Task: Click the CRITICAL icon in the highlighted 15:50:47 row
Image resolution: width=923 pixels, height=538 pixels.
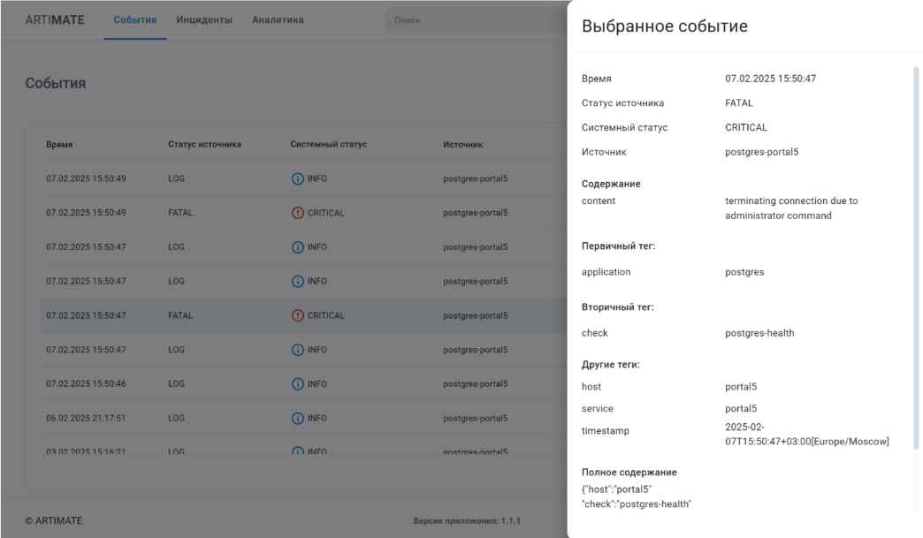Action: pyautogui.click(x=298, y=315)
